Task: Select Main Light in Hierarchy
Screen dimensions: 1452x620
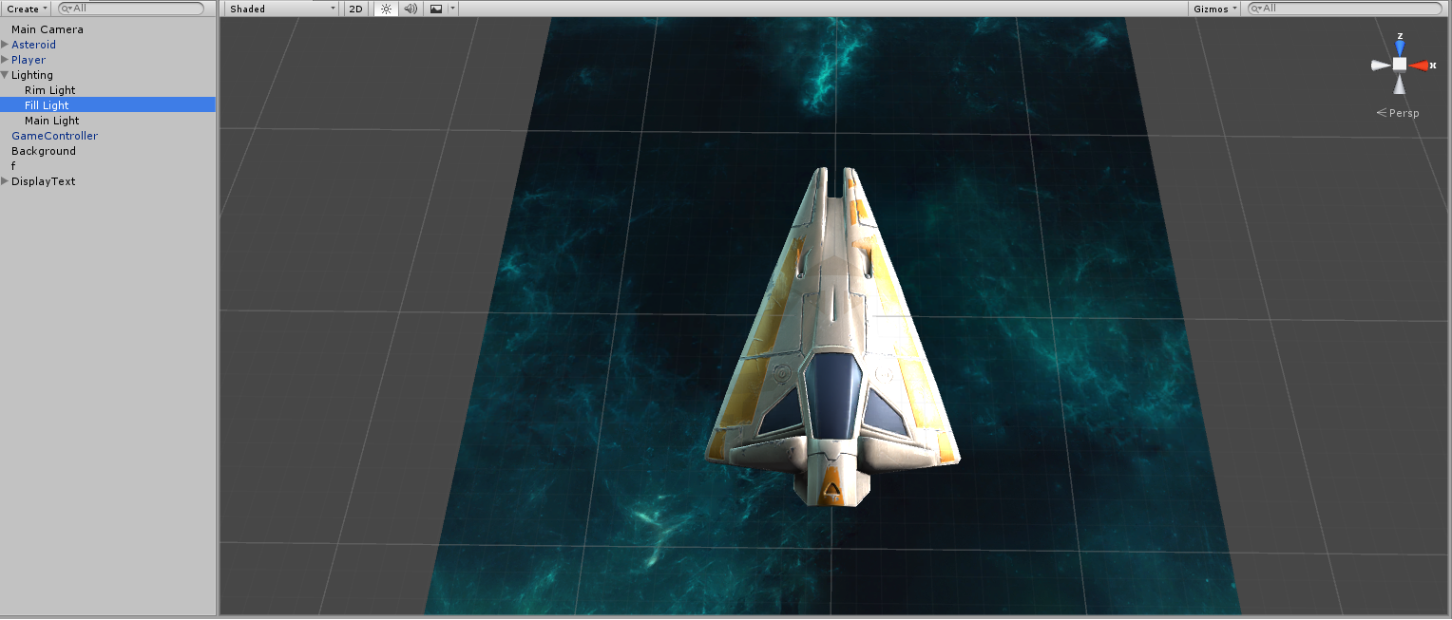Action: point(52,121)
